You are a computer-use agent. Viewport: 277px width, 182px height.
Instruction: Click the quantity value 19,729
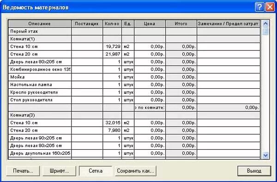pyautogui.click(x=113, y=47)
